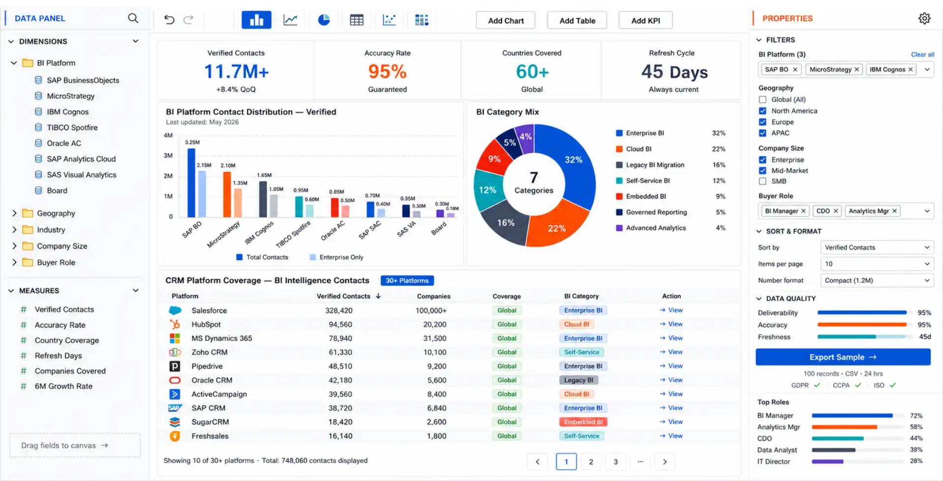Go to page 2 of platforms
943x481 pixels.
click(591, 461)
